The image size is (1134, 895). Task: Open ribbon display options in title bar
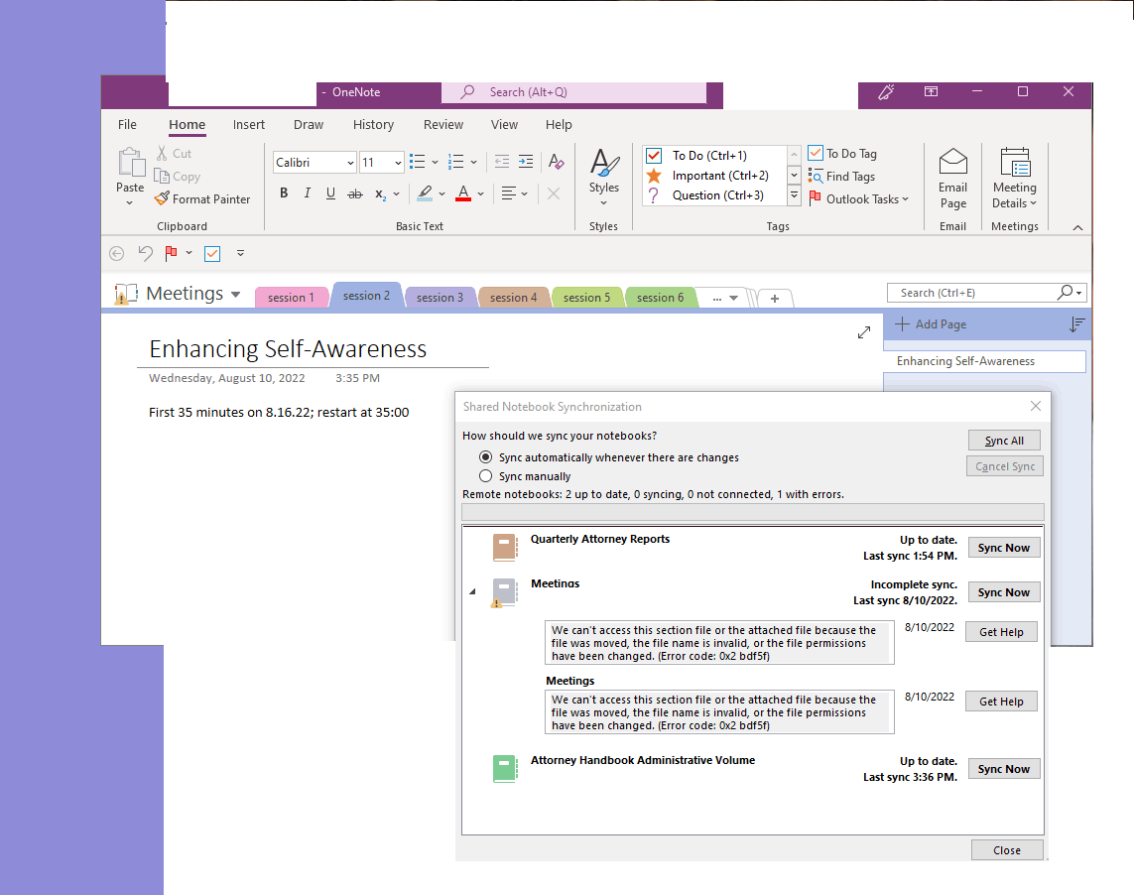932,91
